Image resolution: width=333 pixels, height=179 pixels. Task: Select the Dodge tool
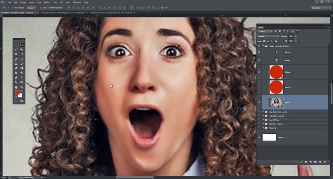coord(22,73)
